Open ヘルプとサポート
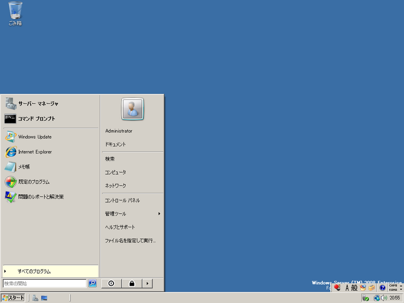Viewport: 404px width, 303px height. click(133, 227)
